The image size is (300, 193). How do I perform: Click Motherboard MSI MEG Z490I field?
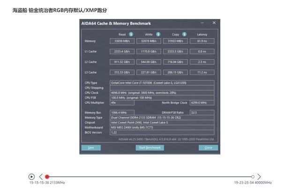162,127
